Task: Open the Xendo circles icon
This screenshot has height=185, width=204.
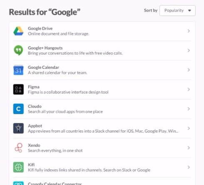Action: click(x=18, y=148)
